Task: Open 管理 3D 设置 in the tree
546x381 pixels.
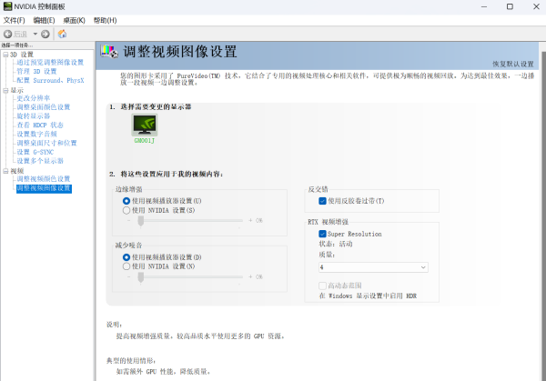Action: coord(36,71)
